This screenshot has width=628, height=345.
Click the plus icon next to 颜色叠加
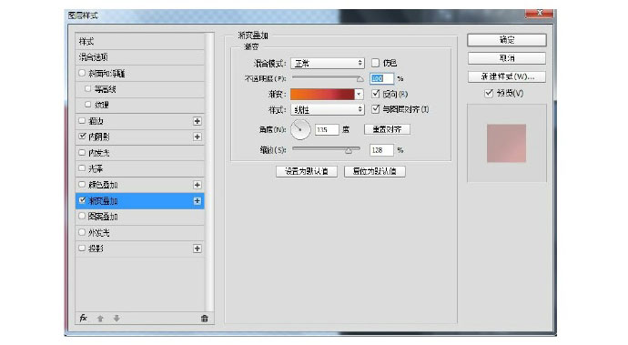click(x=198, y=185)
